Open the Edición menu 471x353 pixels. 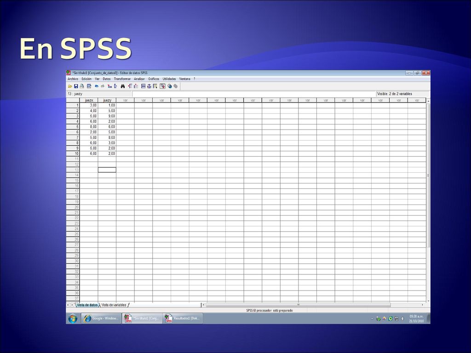coord(86,79)
